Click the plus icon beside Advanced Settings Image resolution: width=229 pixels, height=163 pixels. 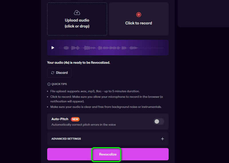click(162, 139)
